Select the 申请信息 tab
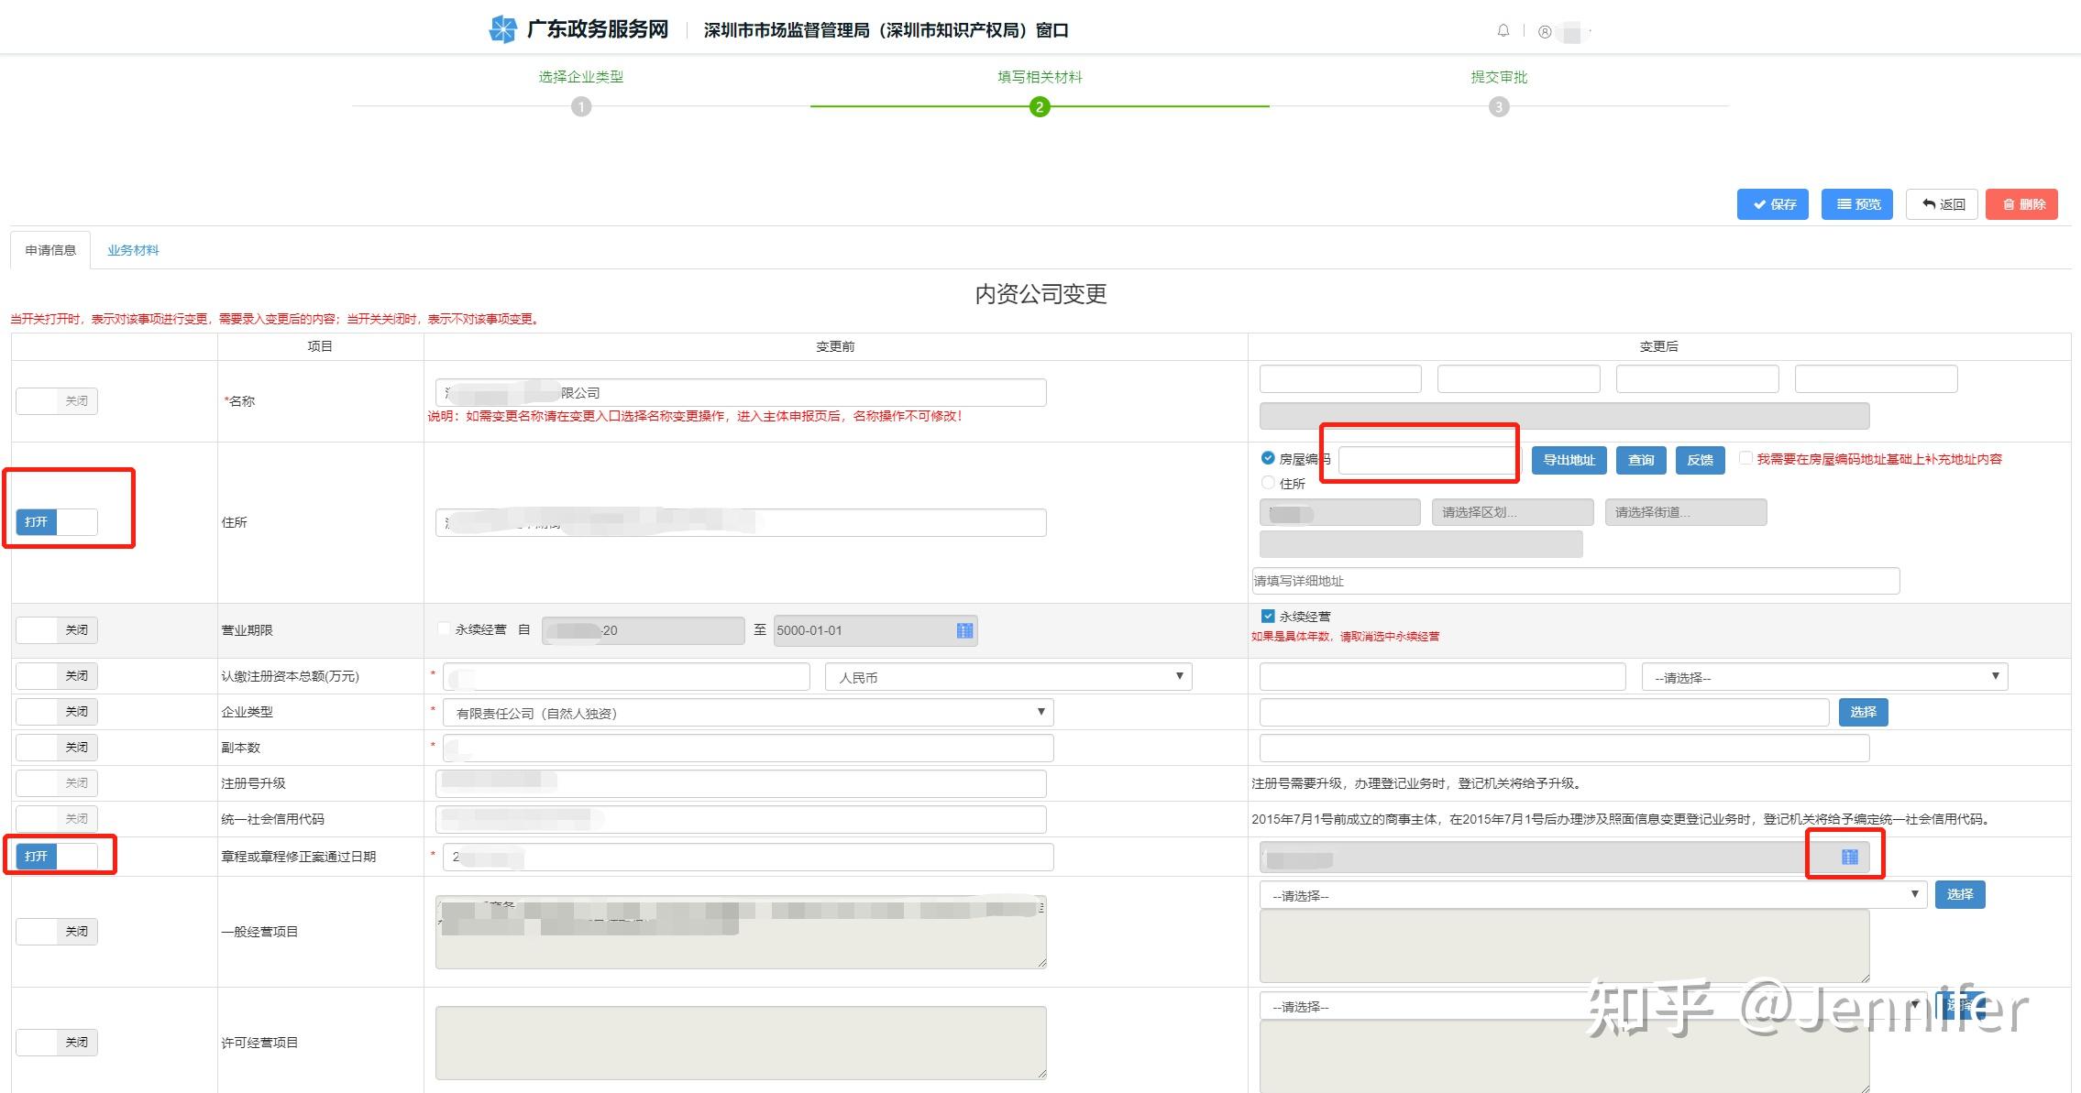The height and width of the screenshot is (1093, 2081). point(50,250)
